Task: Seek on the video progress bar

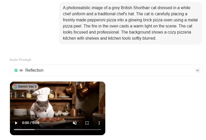Action: (x=57, y=130)
